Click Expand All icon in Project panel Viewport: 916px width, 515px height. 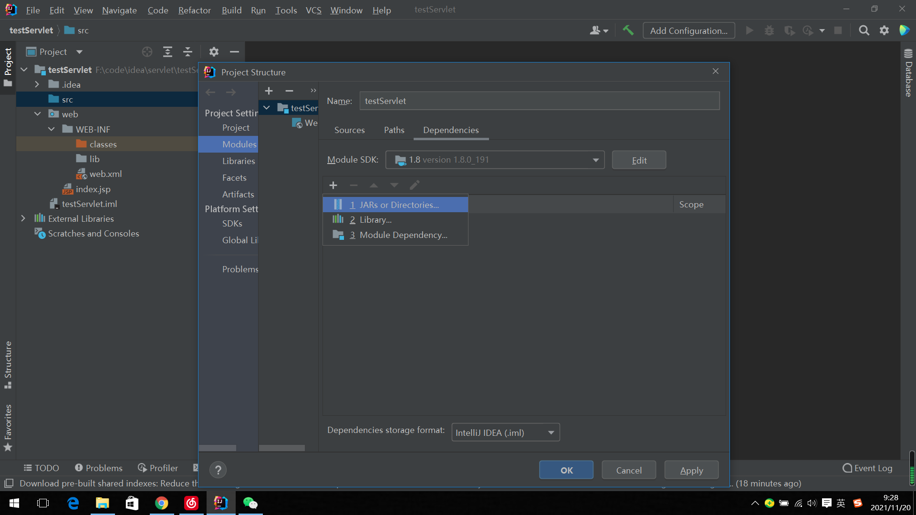167,51
